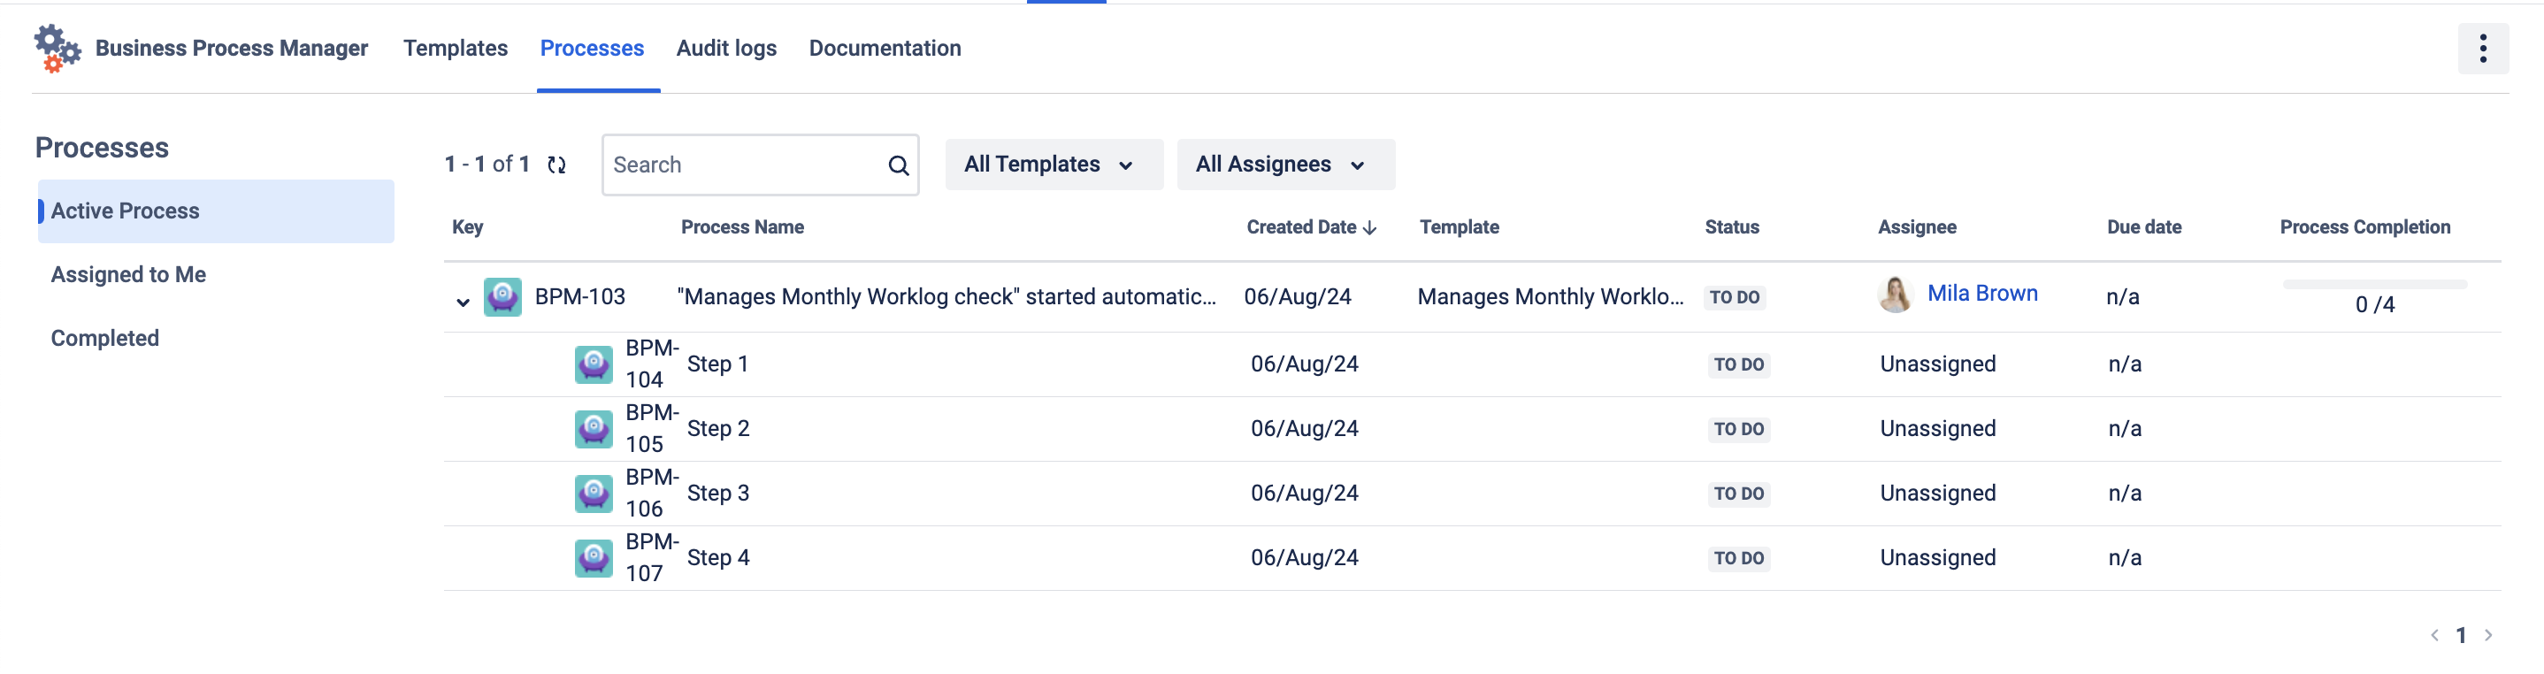Screen dimensions: 2544x674
Task: Click the BPM-104 Step 1 icon
Action: click(x=594, y=364)
